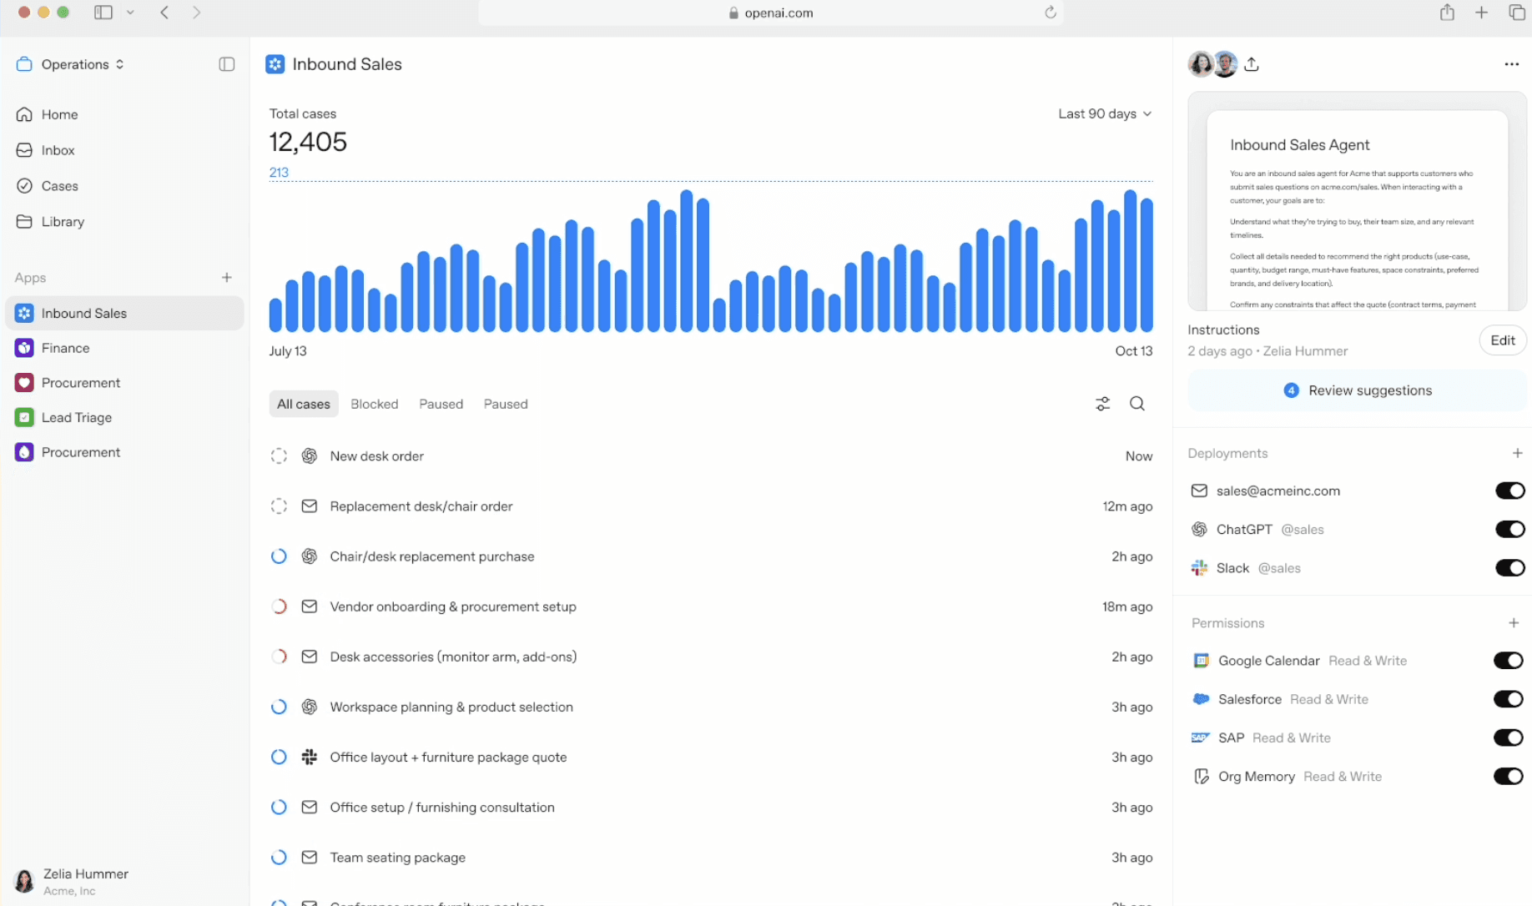Open Desk accessories (monitor arm, add-ons) case

pos(711,657)
